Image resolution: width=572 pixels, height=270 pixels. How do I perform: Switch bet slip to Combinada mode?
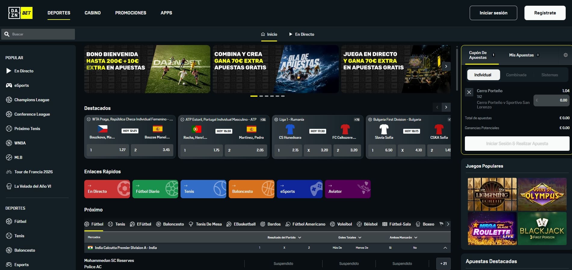pos(516,75)
